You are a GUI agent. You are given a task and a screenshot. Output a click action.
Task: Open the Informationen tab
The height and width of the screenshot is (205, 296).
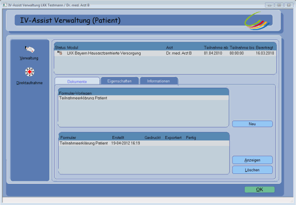point(158,81)
